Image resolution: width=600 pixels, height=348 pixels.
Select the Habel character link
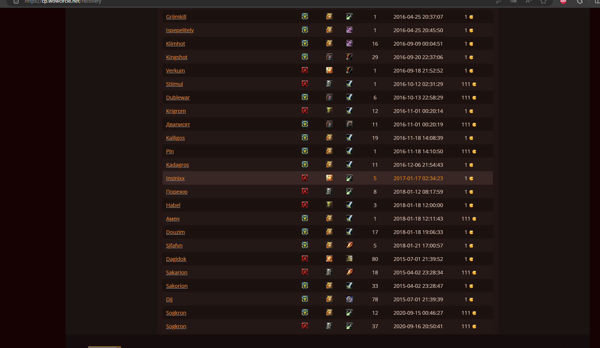173,205
